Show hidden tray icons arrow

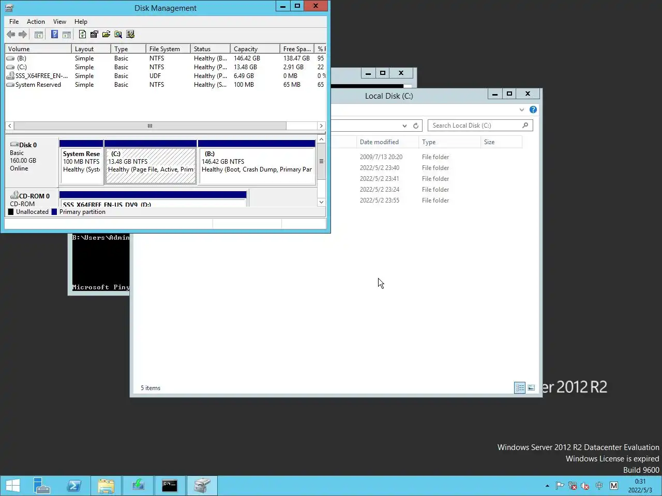tap(547, 486)
